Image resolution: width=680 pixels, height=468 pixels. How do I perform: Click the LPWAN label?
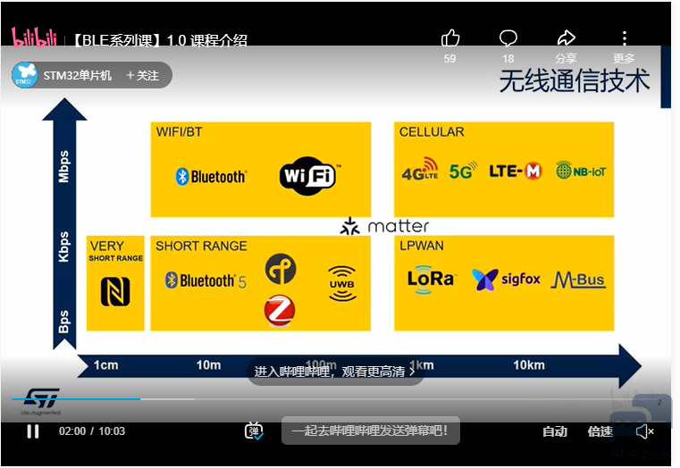click(x=422, y=246)
